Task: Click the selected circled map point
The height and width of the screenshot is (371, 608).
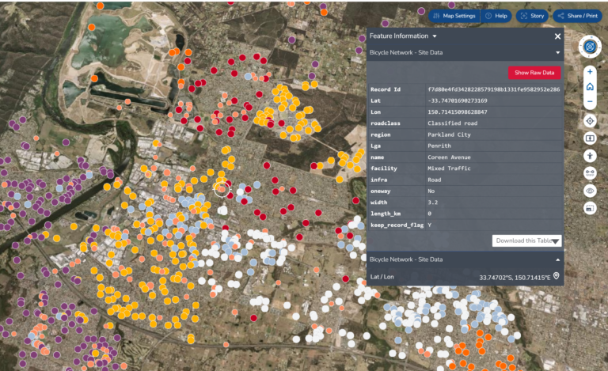Action: 222,189
